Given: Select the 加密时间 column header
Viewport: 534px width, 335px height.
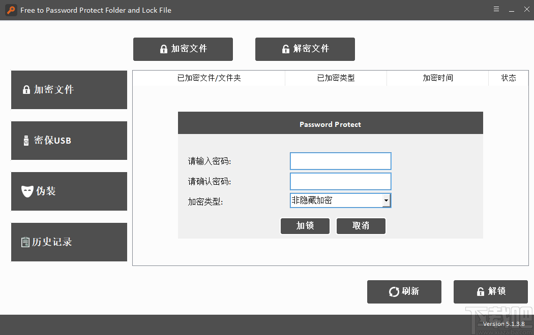Looking at the screenshot, I should [x=437, y=78].
